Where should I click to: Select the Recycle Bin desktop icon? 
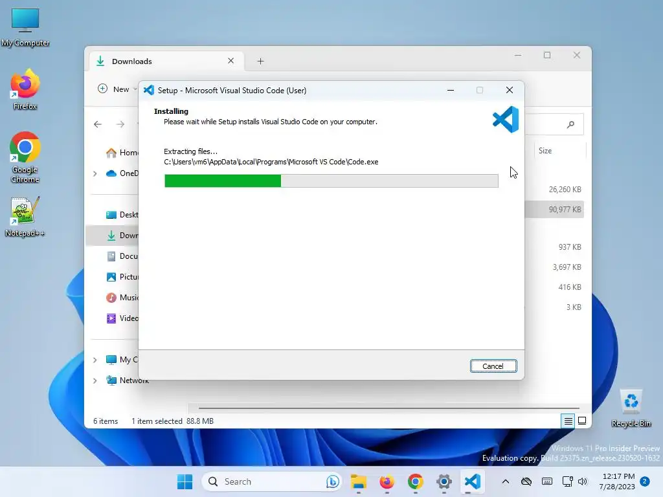pyautogui.click(x=631, y=408)
